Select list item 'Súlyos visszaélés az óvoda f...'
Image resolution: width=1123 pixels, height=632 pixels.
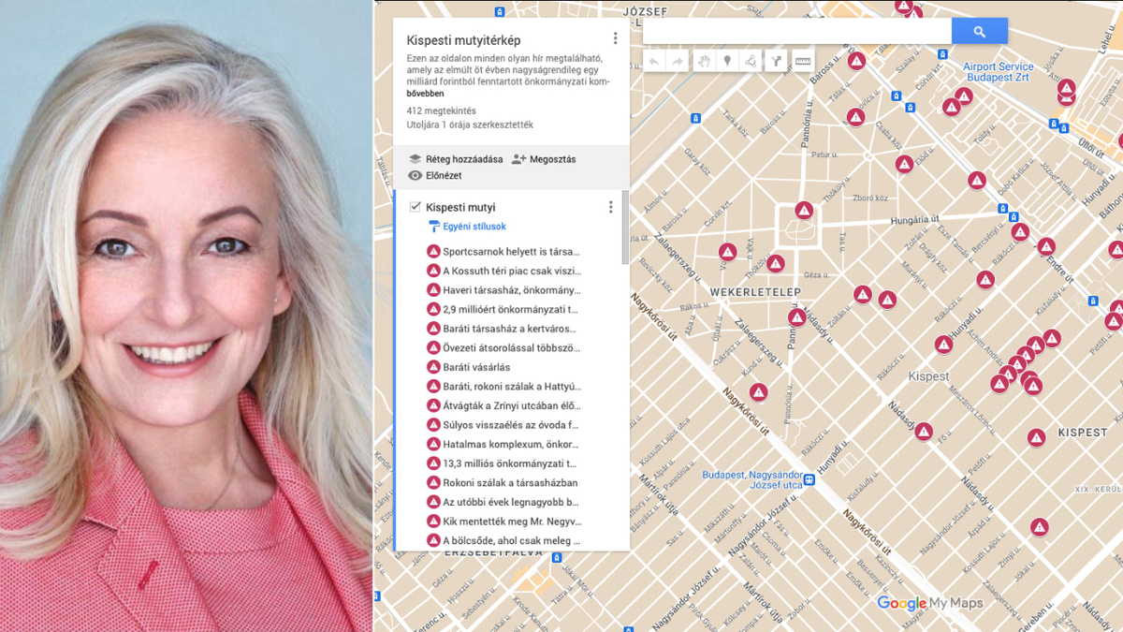click(511, 425)
